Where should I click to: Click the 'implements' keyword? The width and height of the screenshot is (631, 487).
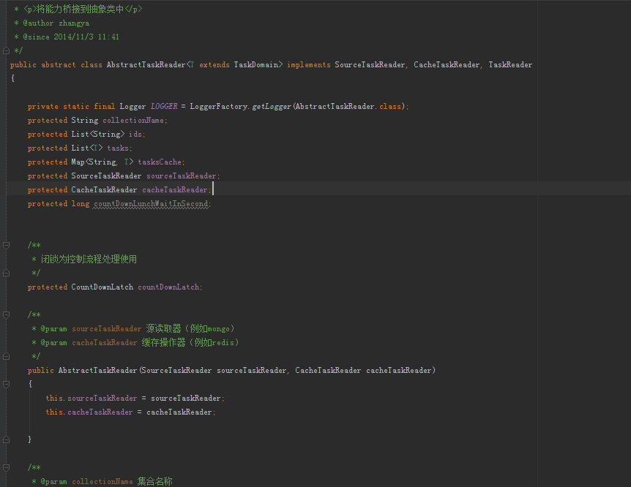tap(309, 65)
